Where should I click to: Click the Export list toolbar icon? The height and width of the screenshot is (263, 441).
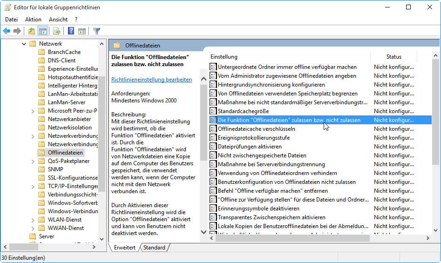pos(56,31)
